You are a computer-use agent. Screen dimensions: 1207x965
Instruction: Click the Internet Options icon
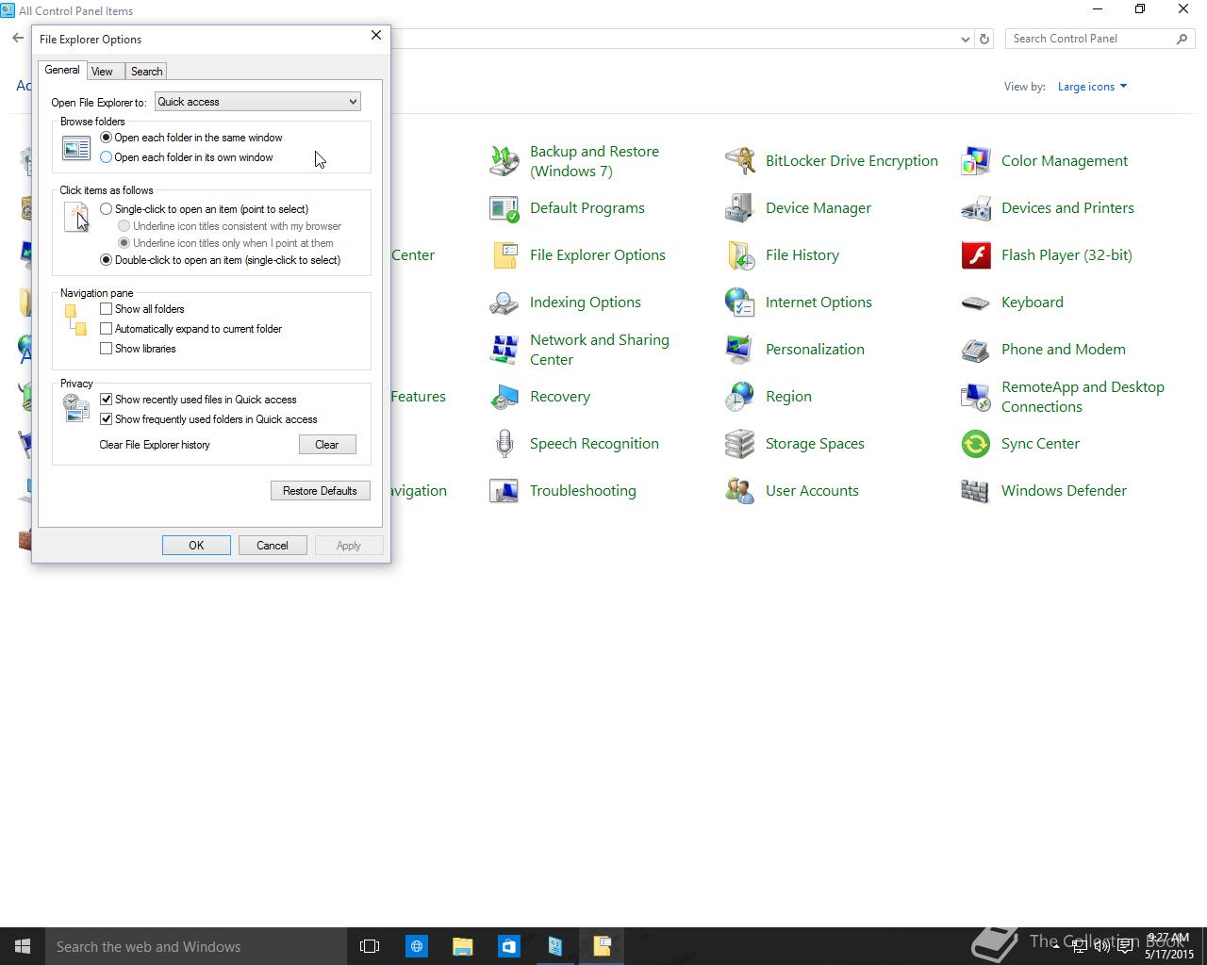(x=740, y=303)
